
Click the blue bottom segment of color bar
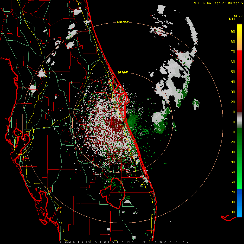click(x=239, y=203)
